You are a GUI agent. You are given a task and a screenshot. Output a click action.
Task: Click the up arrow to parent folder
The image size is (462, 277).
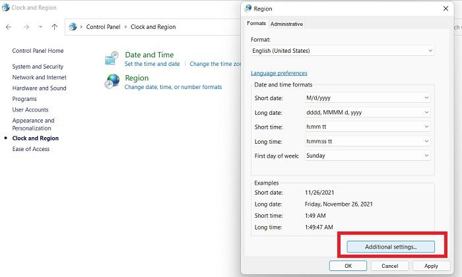55,27
